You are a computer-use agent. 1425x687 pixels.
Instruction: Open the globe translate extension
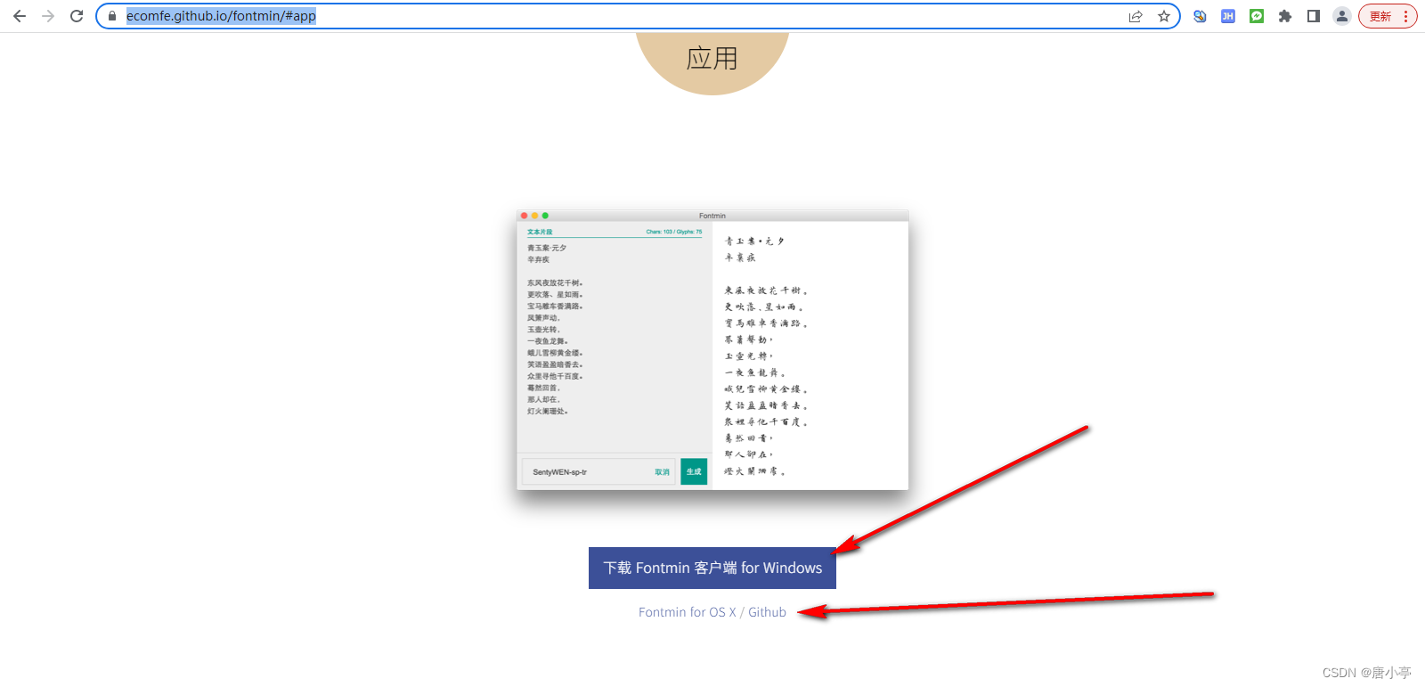tap(1200, 16)
